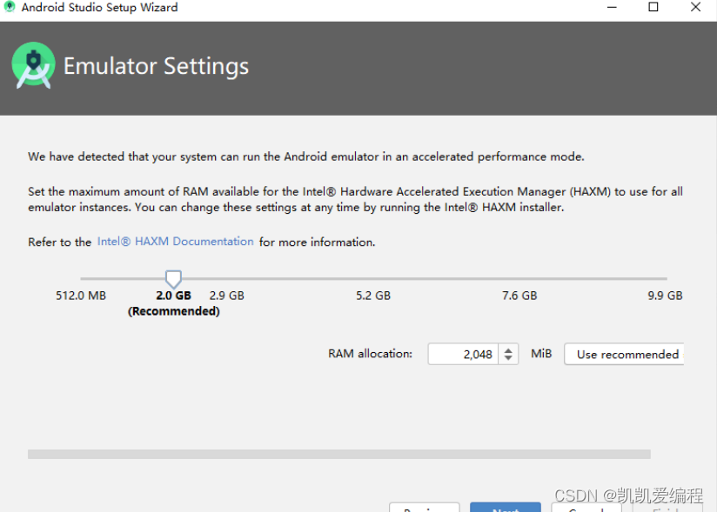Click the 512.0 MB slider label
The width and height of the screenshot is (717, 512).
click(81, 296)
